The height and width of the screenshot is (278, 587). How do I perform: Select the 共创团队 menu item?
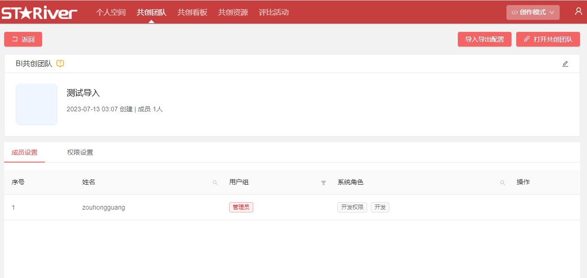click(x=151, y=12)
